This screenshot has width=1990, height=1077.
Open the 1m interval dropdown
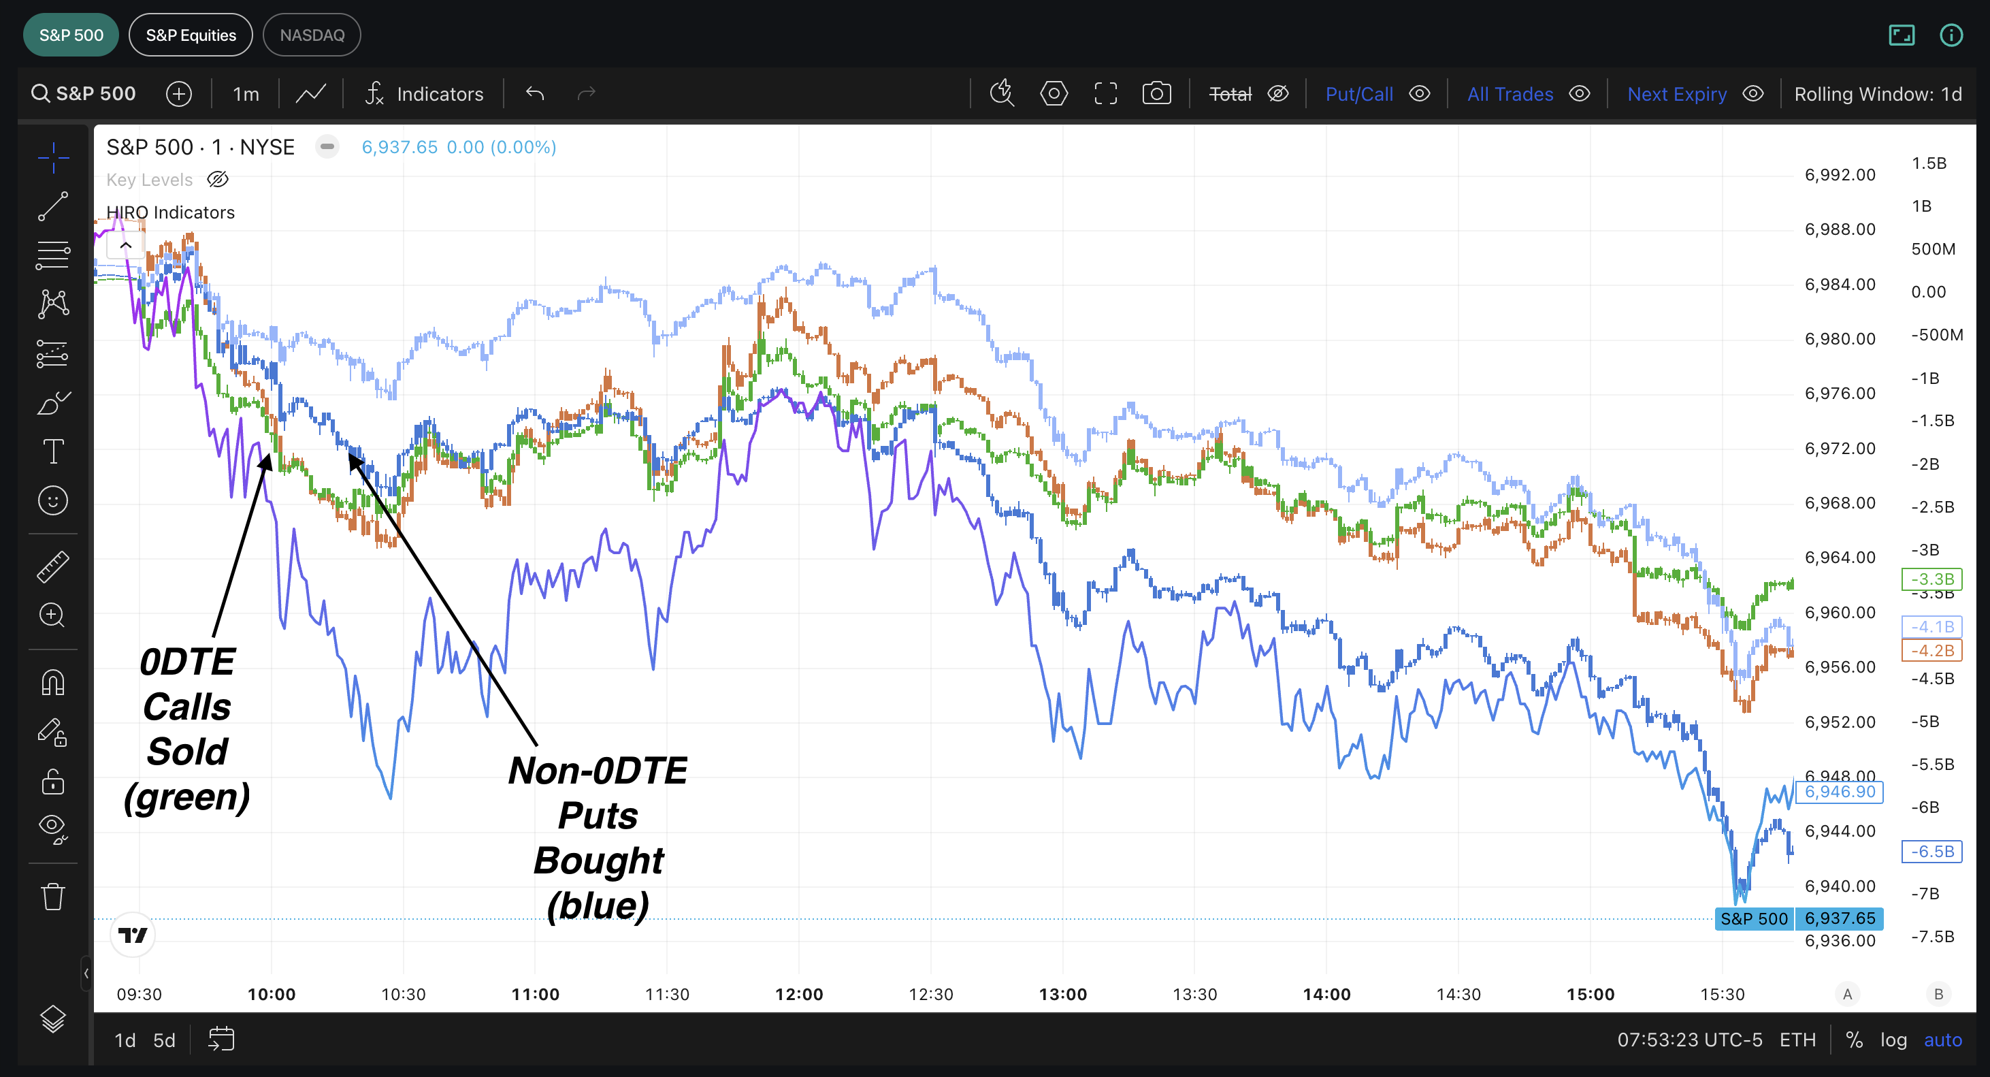pyautogui.click(x=246, y=94)
